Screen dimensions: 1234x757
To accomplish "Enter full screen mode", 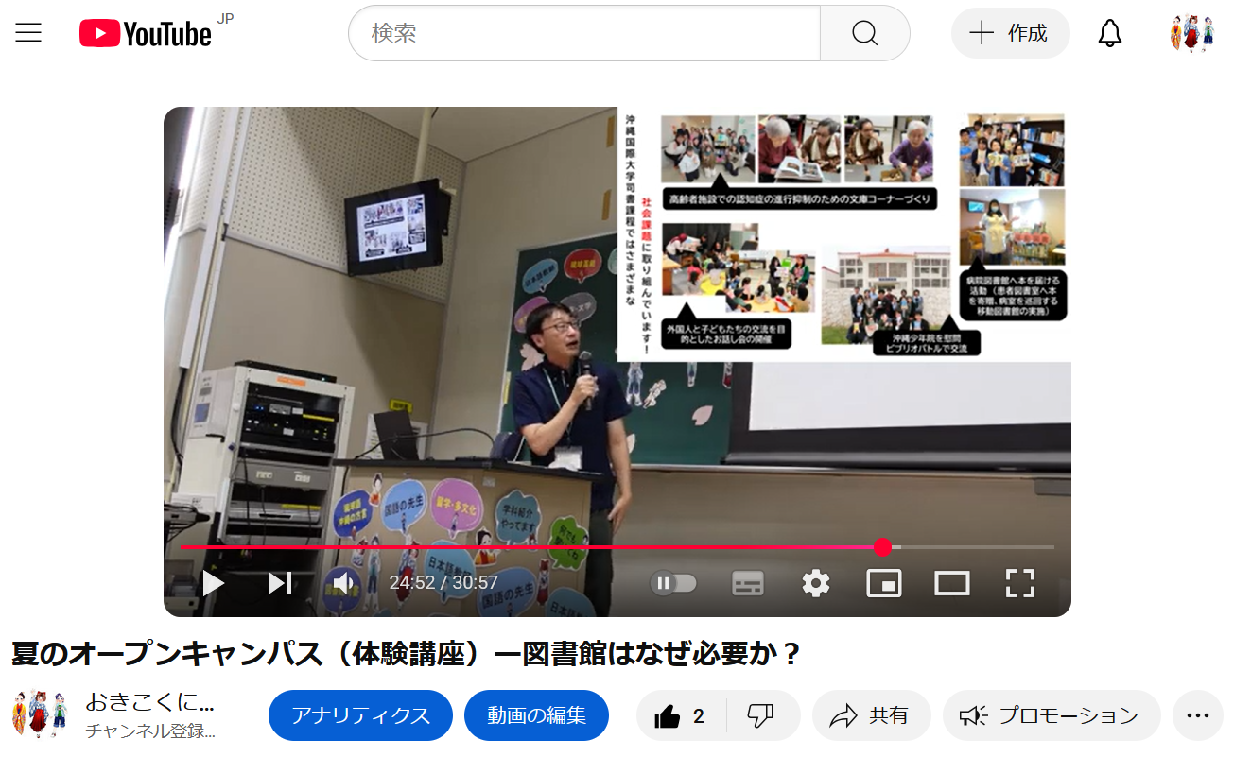I will (x=1019, y=583).
